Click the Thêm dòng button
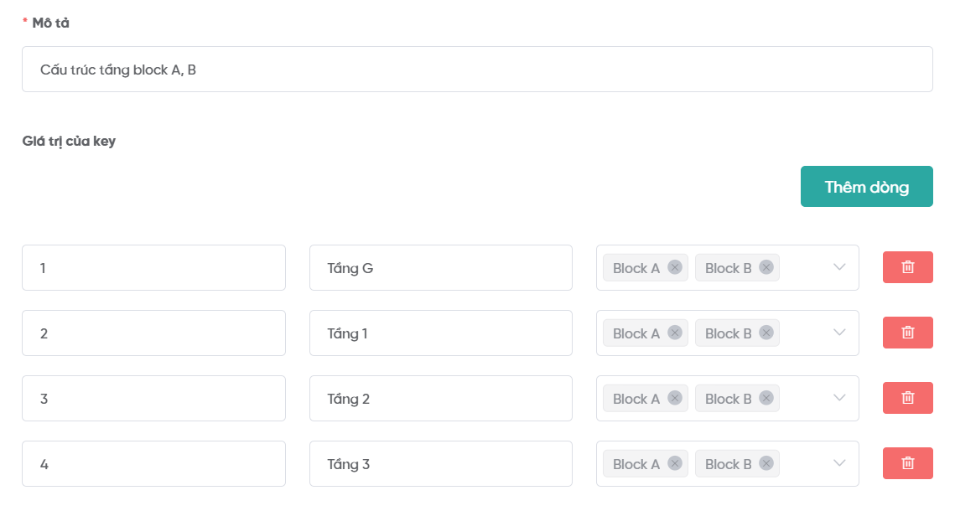Viewport: 955px width, 511px height. click(x=866, y=186)
